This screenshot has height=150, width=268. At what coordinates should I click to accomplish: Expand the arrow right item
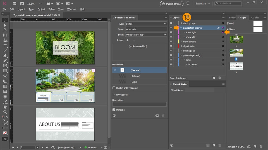(x=184, y=32)
